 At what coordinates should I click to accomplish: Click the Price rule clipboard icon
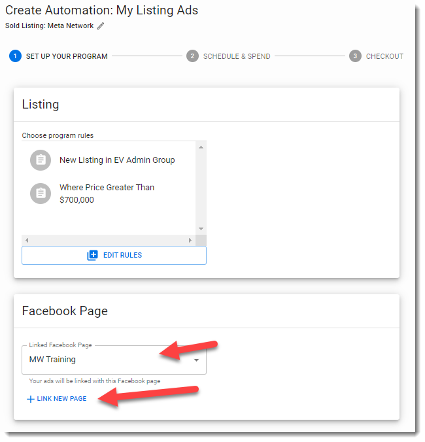pos(41,193)
